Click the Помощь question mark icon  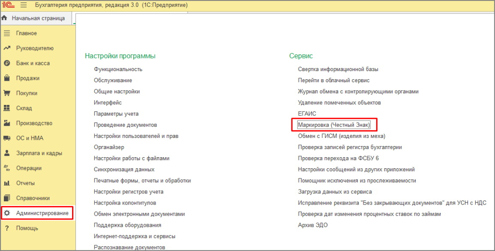[7, 228]
